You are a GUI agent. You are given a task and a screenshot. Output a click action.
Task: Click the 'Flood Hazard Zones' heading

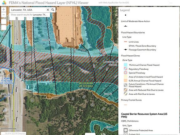[x=131, y=56]
